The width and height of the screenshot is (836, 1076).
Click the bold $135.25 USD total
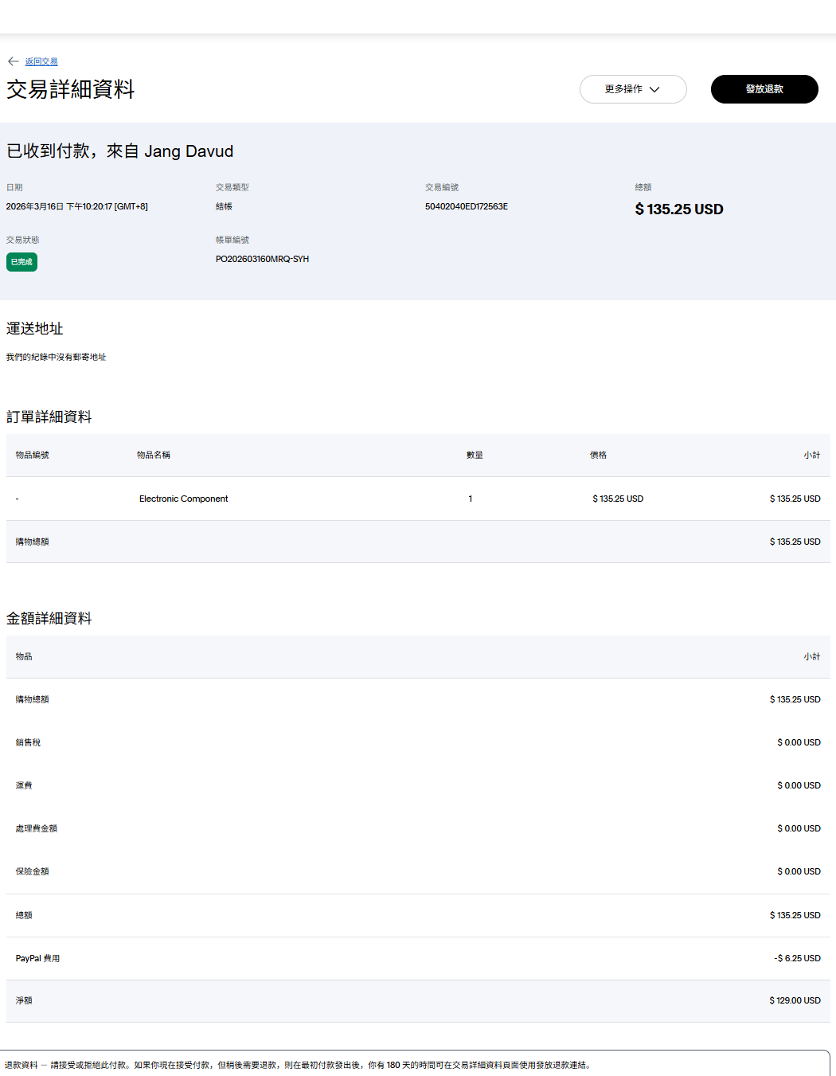678,209
